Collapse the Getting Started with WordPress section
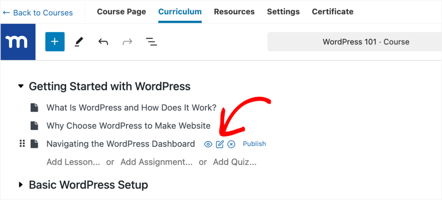The image size is (442, 200). pos(21,87)
